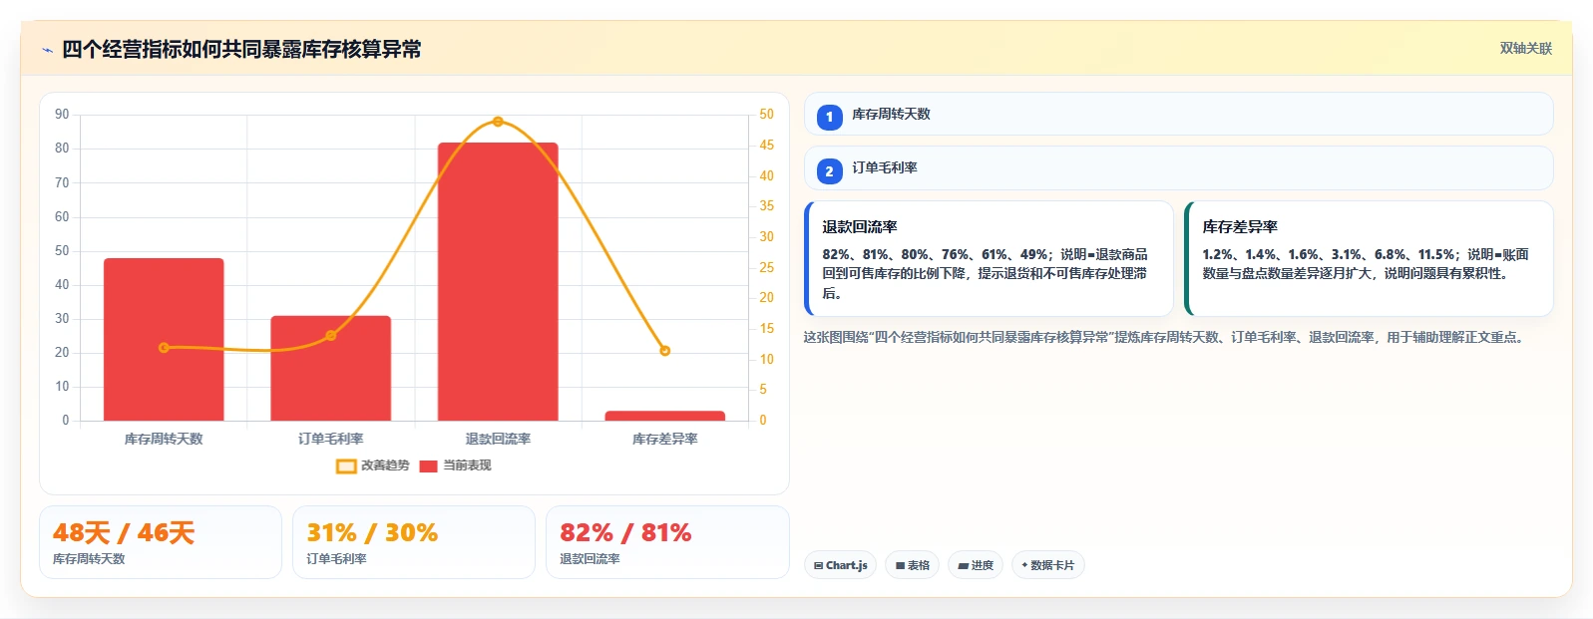Click the x-axis label 退款回流率
1593x619 pixels.
point(498,439)
